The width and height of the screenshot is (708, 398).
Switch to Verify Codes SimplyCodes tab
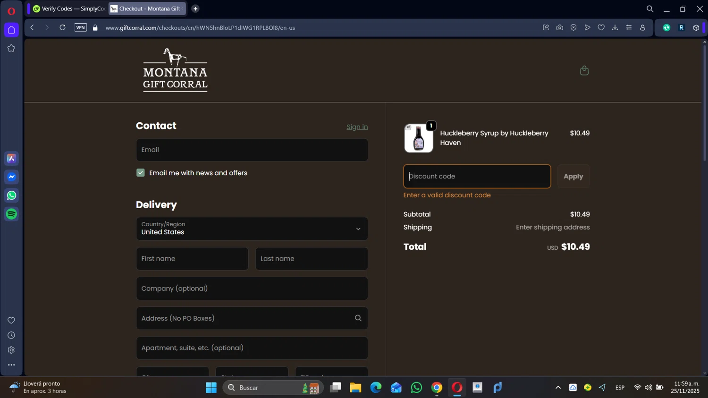[68, 8]
